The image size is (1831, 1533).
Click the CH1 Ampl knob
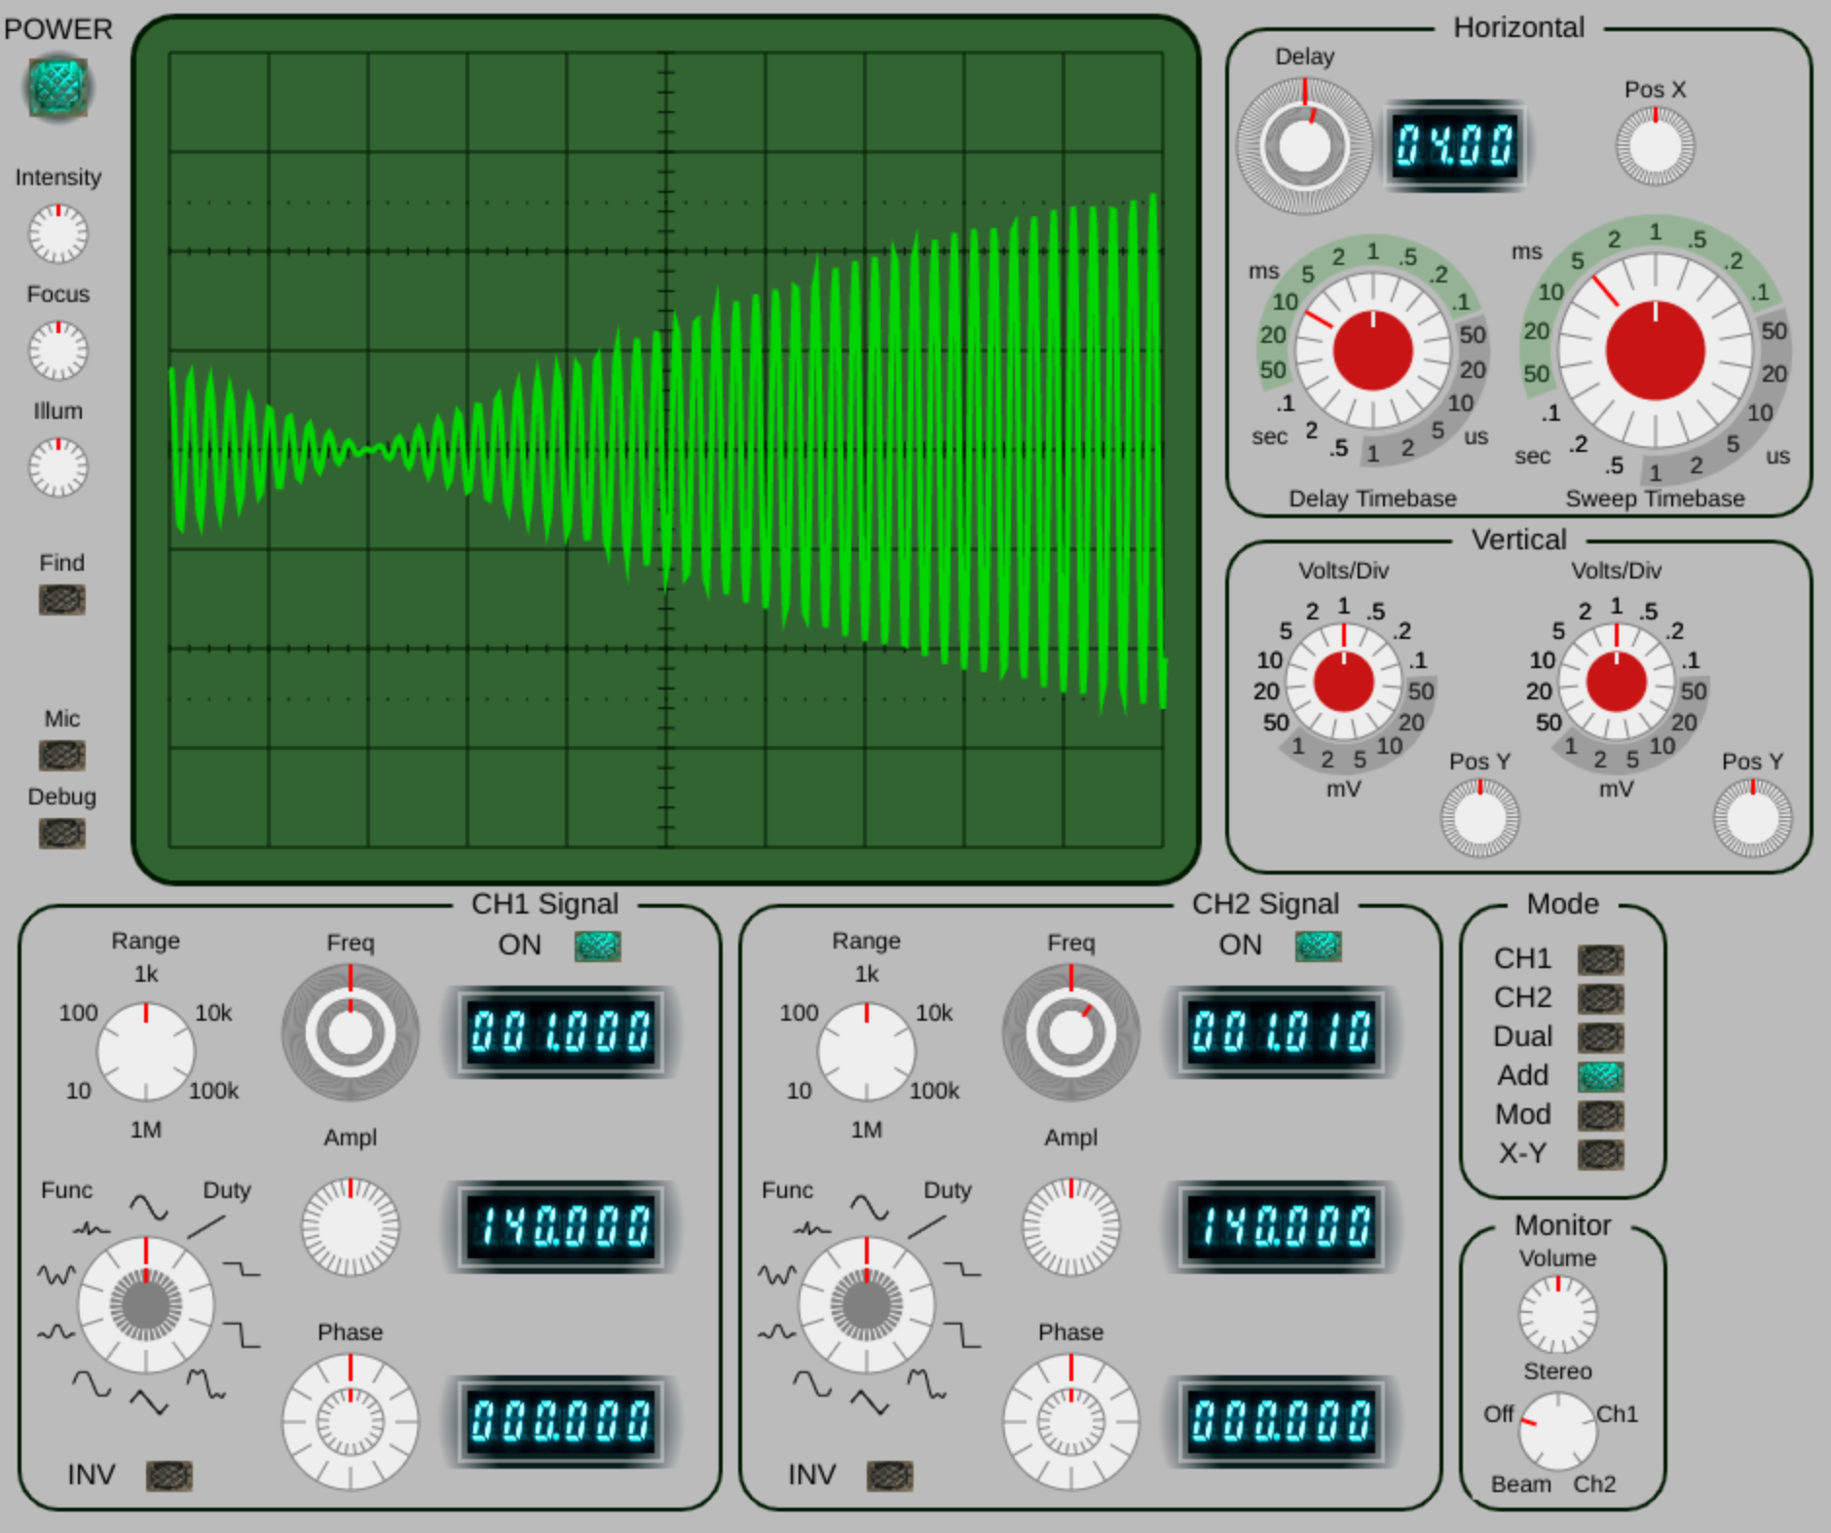click(x=351, y=1227)
